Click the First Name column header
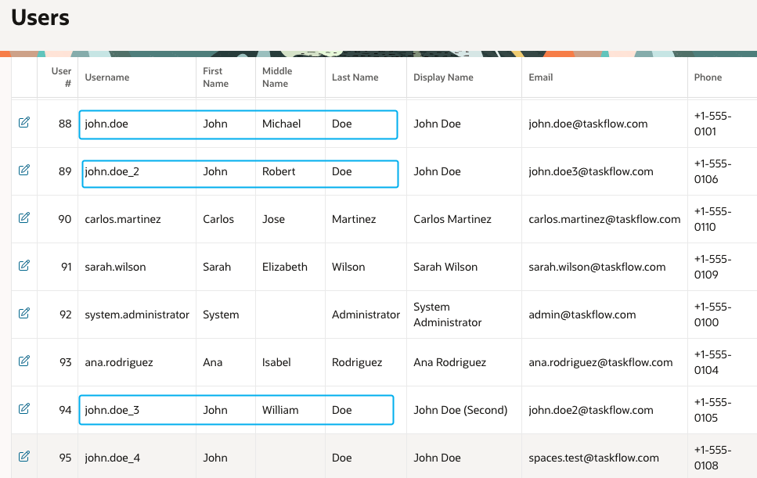Screen dimensions: 757x478 (215, 77)
